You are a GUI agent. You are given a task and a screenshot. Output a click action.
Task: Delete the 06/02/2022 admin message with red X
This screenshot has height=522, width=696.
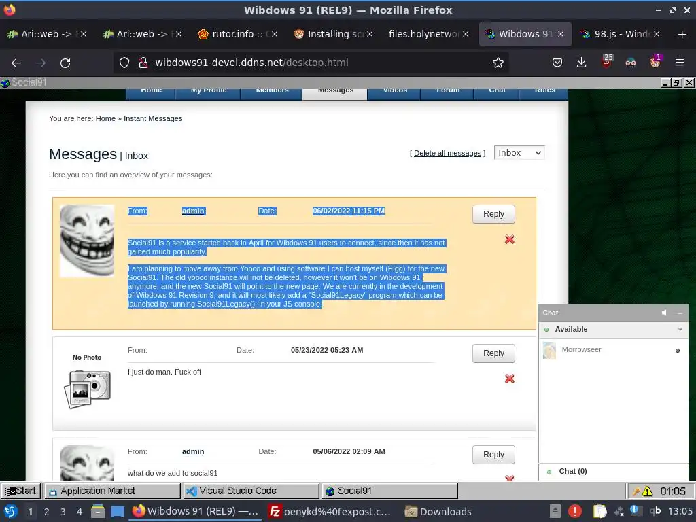point(510,240)
